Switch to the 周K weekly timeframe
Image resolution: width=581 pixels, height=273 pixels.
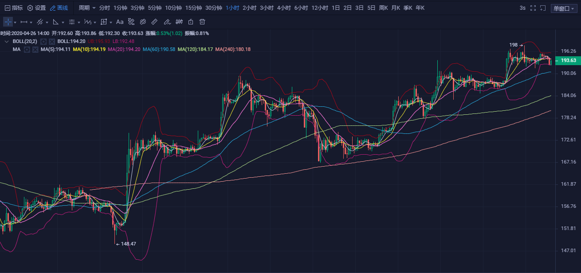pos(383,8)
